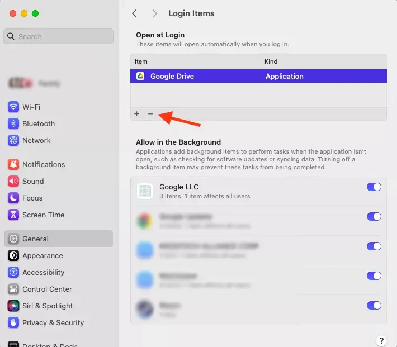Click the Notifications bell icon

[x=13, y=164]
